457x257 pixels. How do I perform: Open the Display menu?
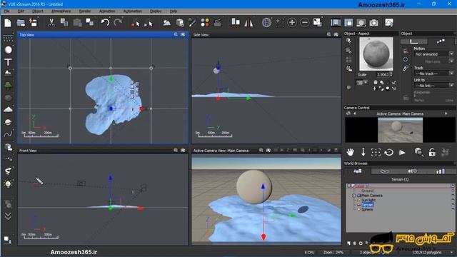pos(156,11)
